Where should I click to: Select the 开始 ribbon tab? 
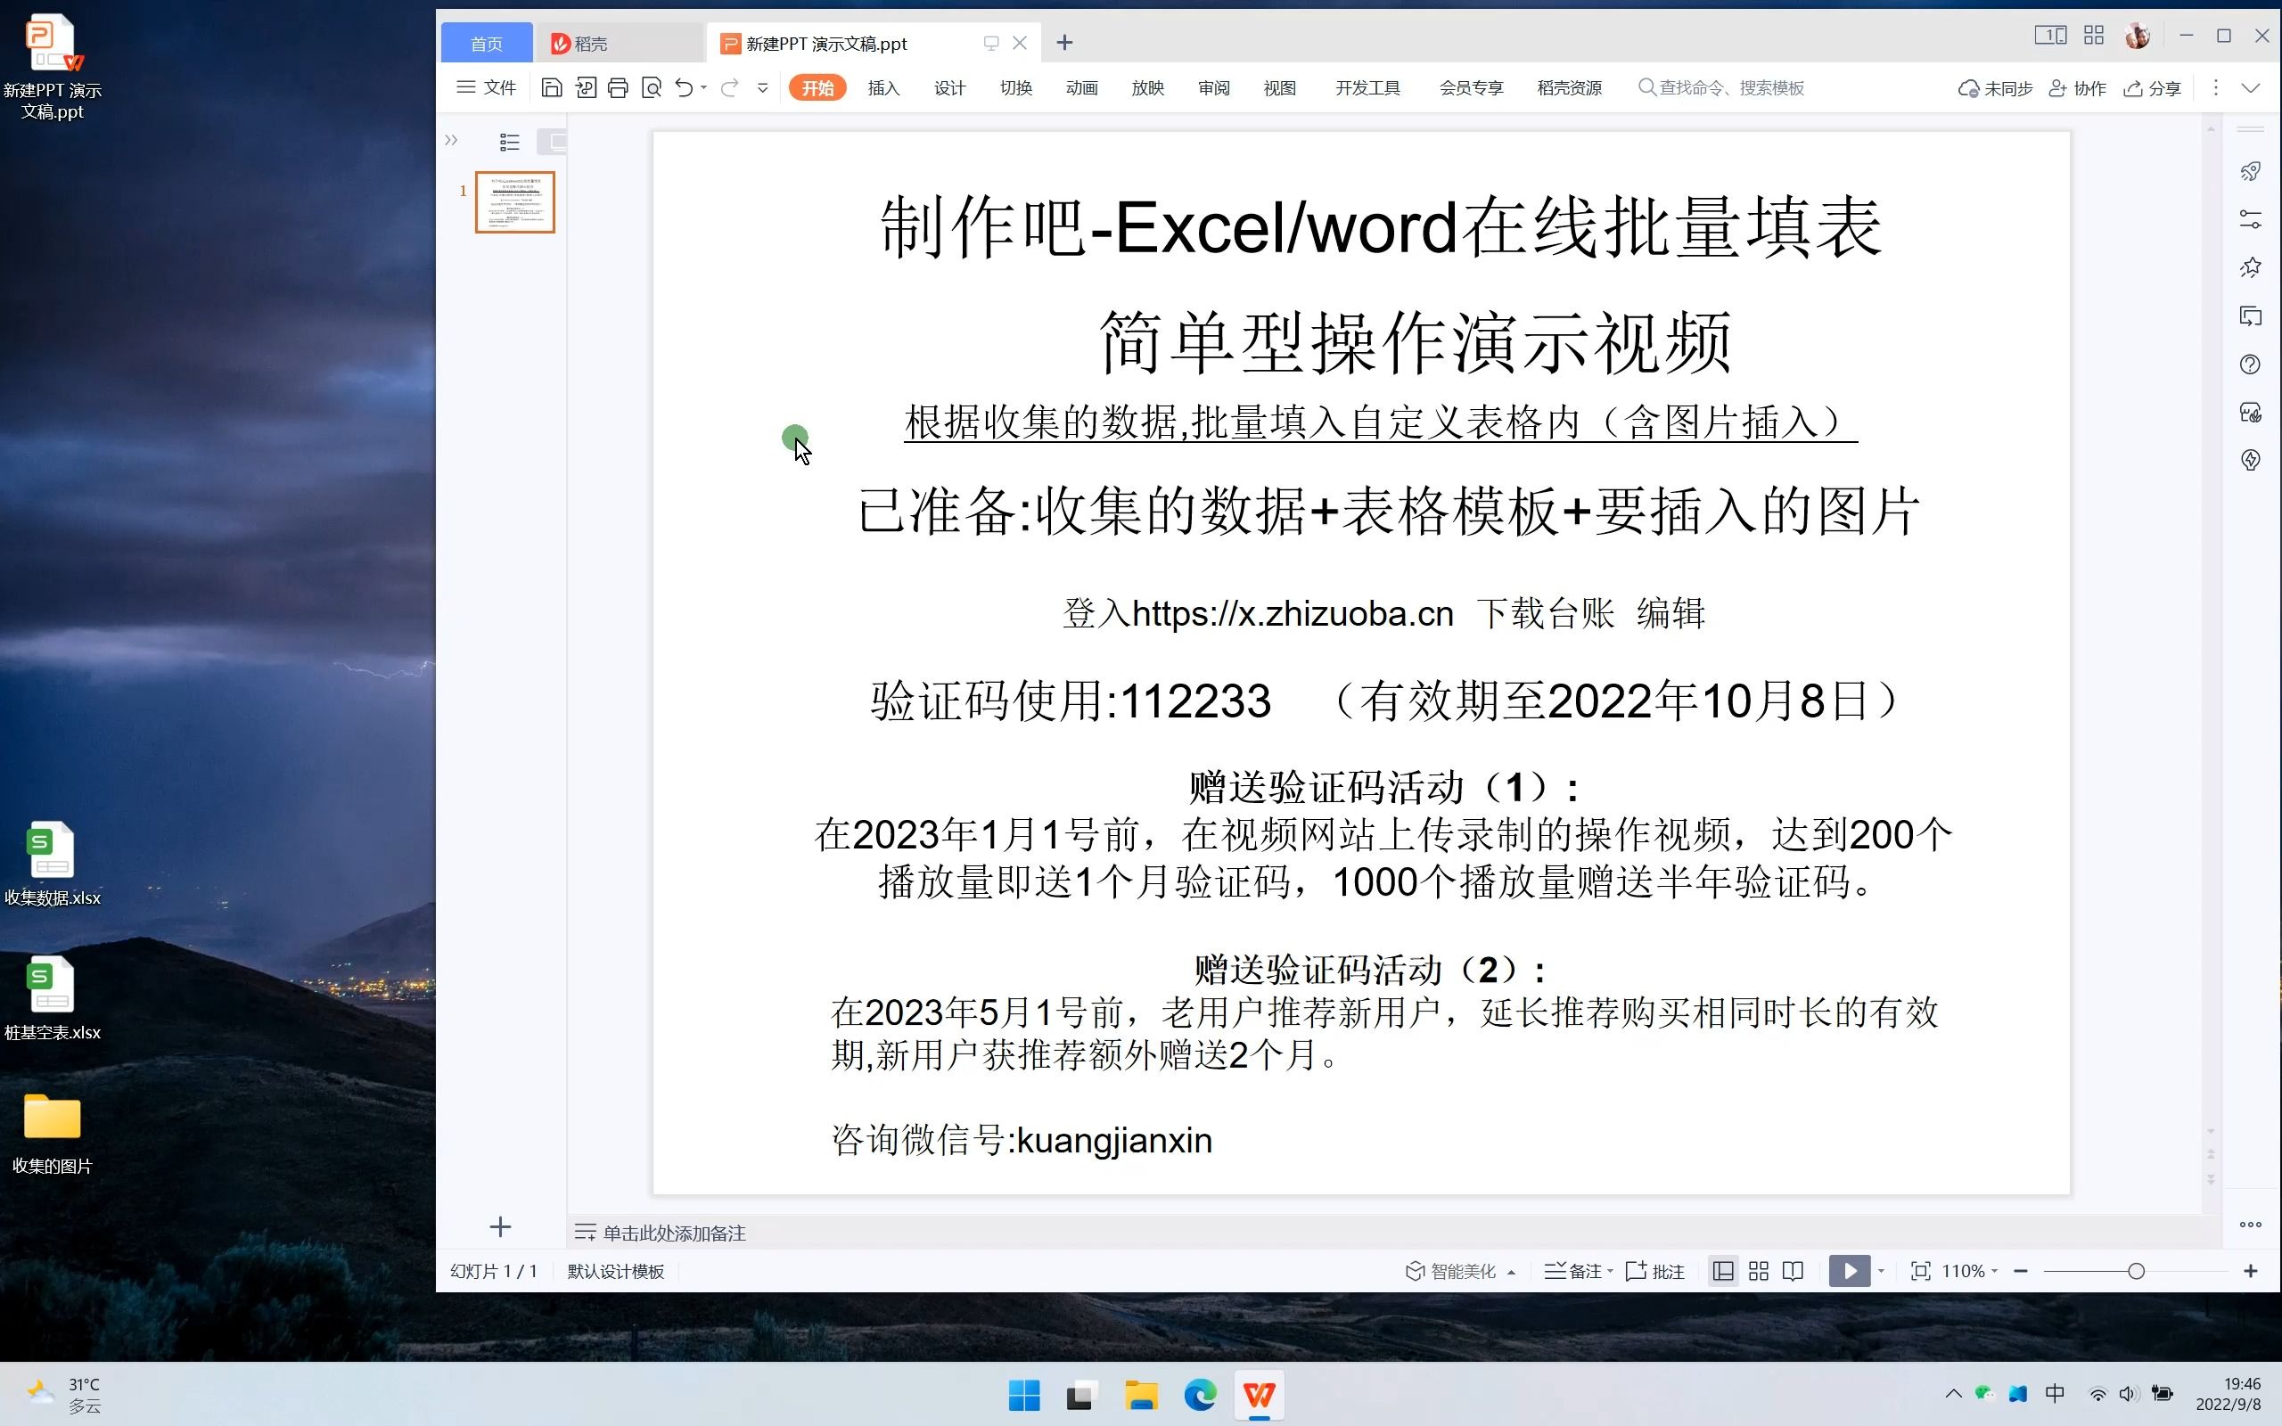point(817,87)
